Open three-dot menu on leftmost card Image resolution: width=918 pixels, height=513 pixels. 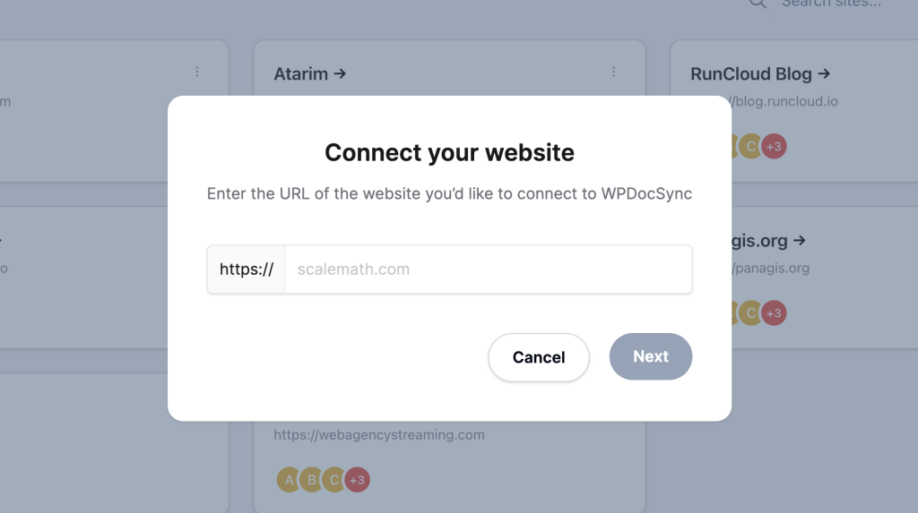point(196,72)
